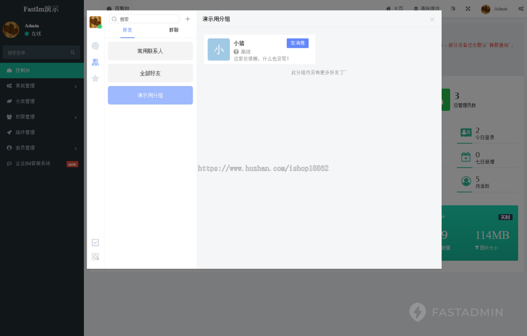Click 小猪's avatar thumbnail
This screenshot has width=527, height=336.
[x=218, y=50]
